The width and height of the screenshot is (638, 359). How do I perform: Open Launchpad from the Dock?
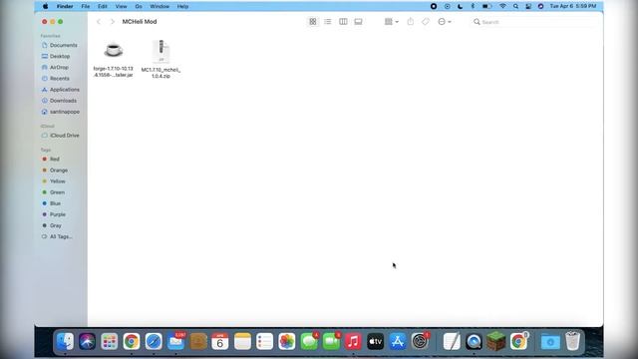[109, 341]
